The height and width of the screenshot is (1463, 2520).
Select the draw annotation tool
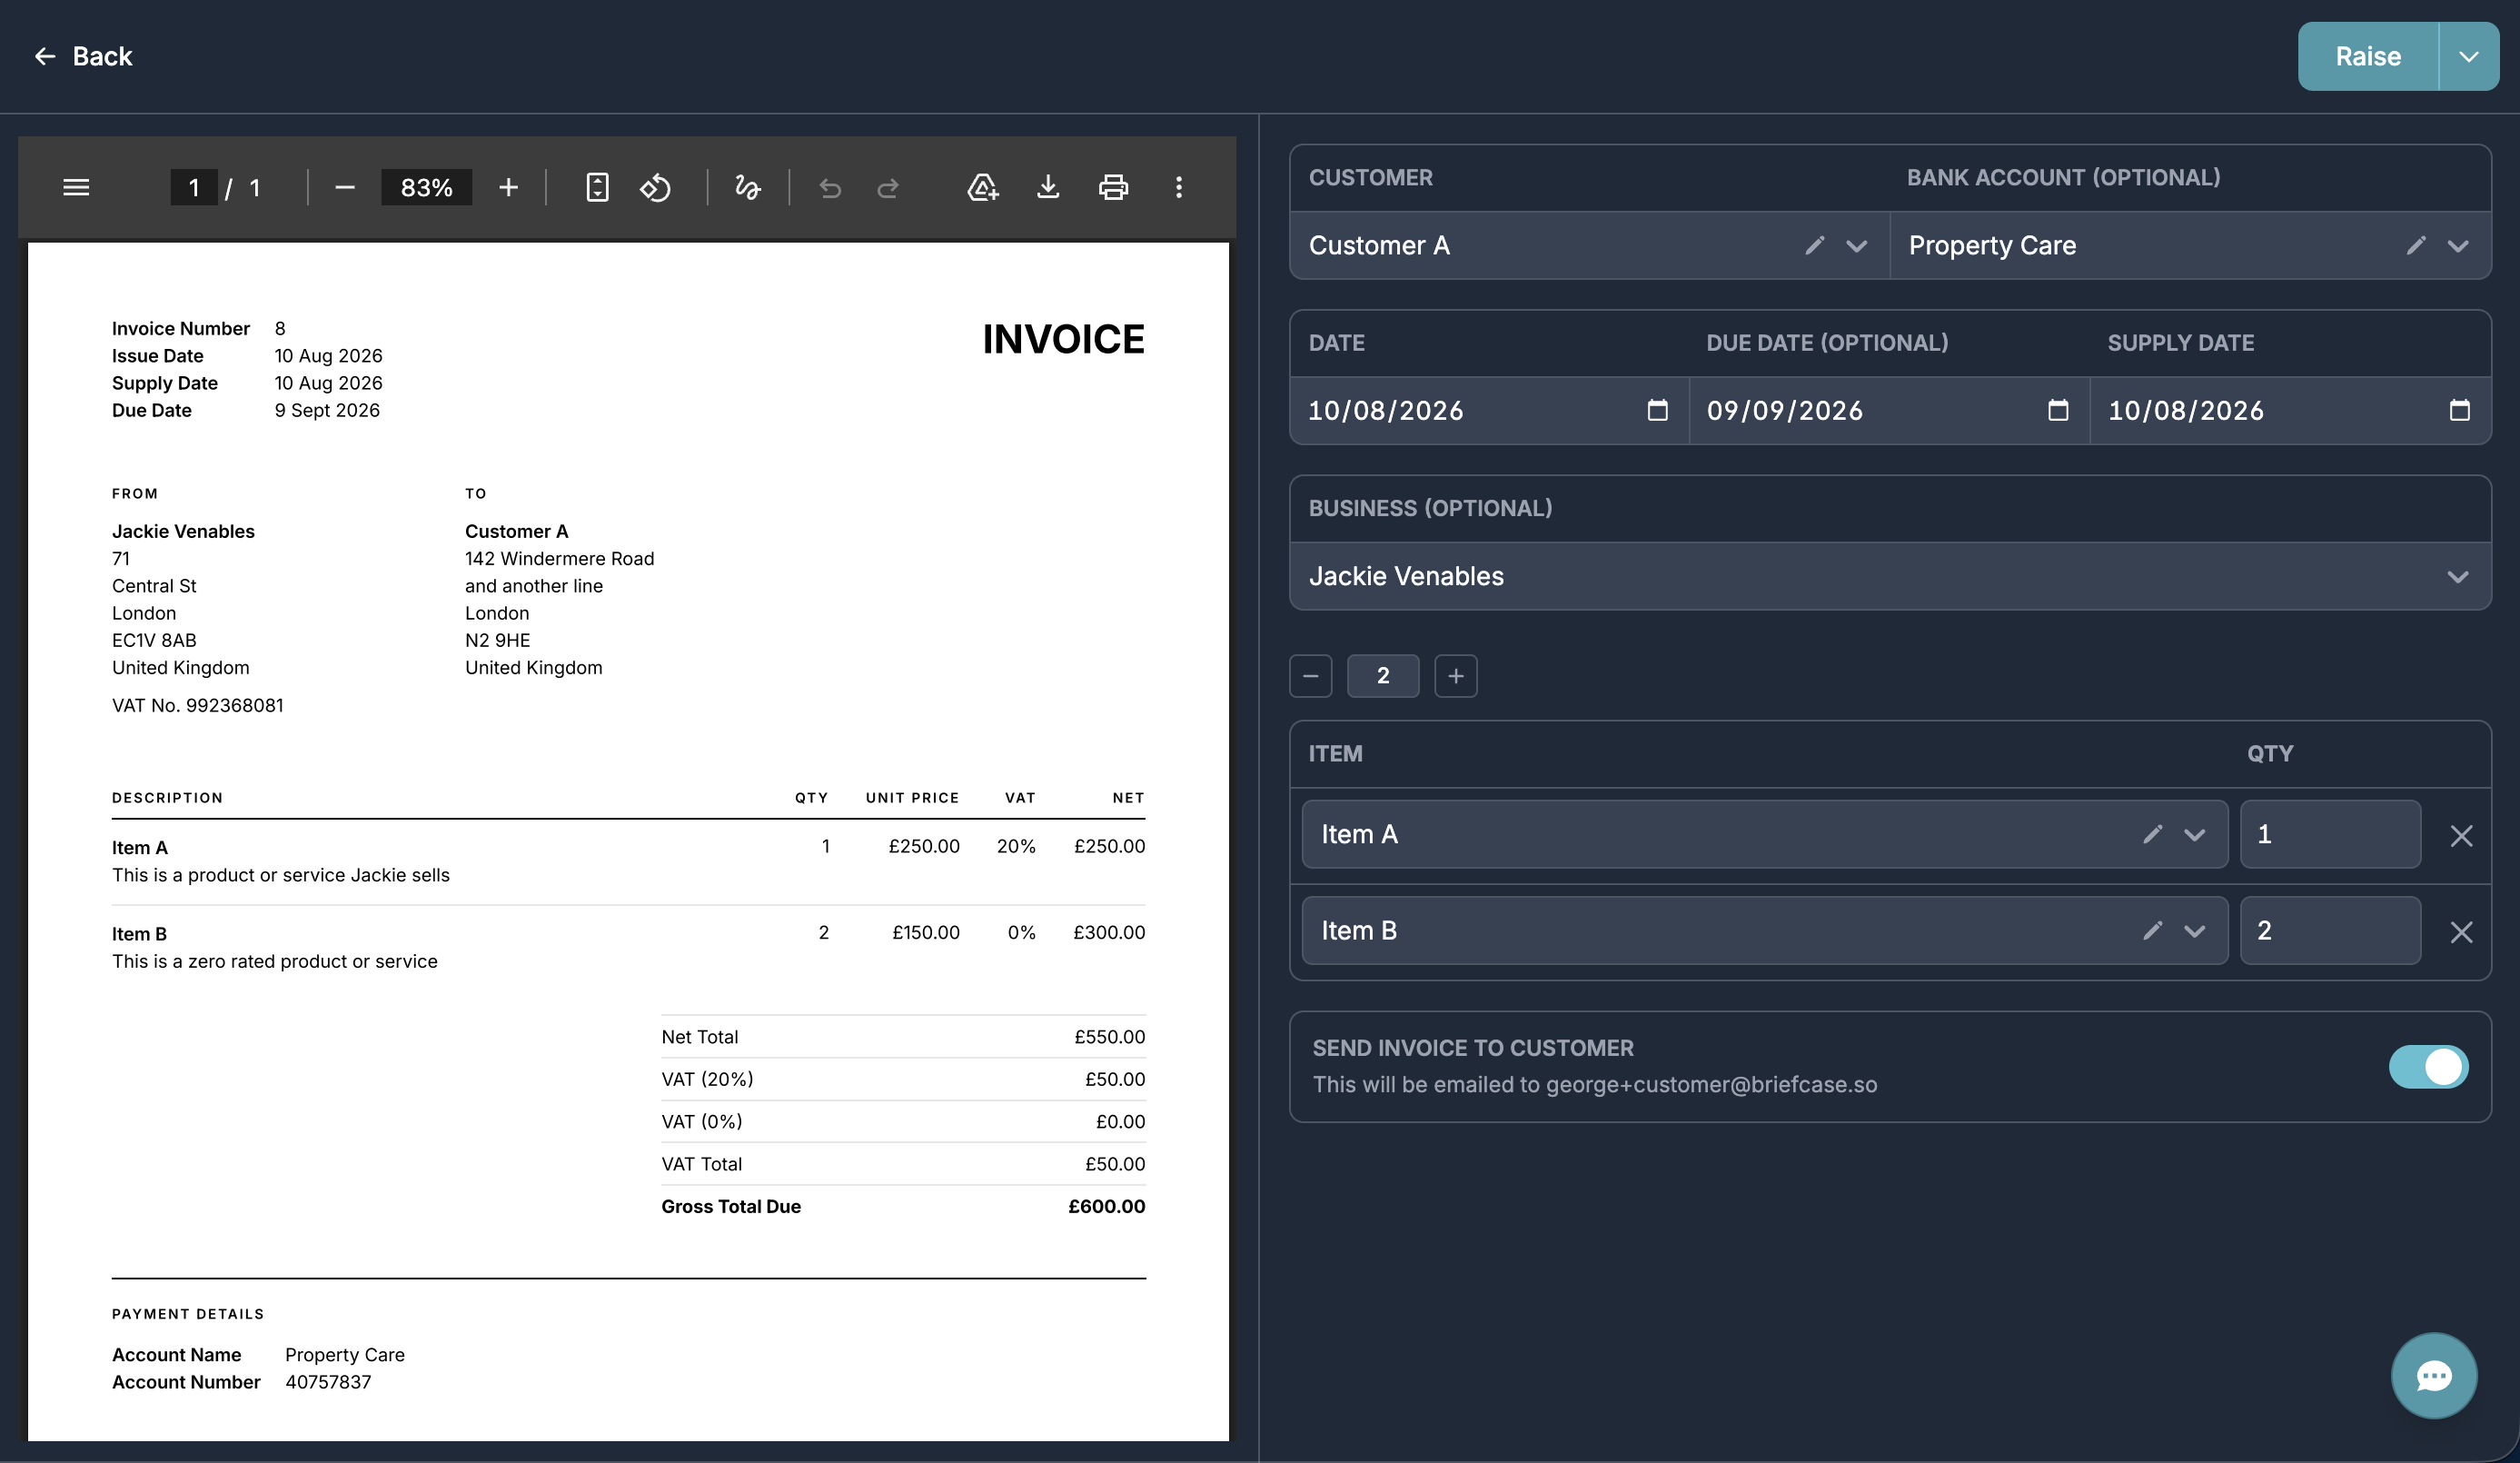(748, 187)
